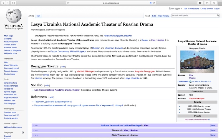Show Theaters in Kiev, Ukraine navbox

click(213, 130)
